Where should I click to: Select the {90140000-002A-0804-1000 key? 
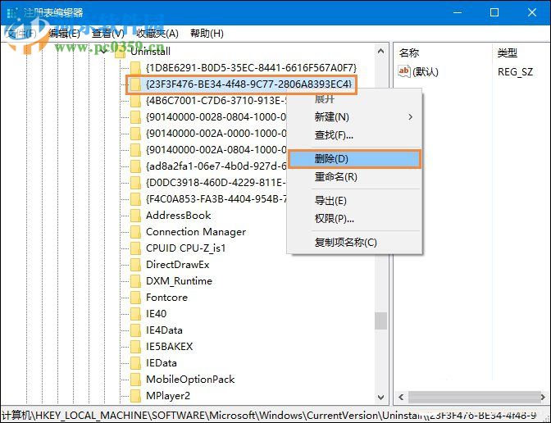[x=216, y=150]
